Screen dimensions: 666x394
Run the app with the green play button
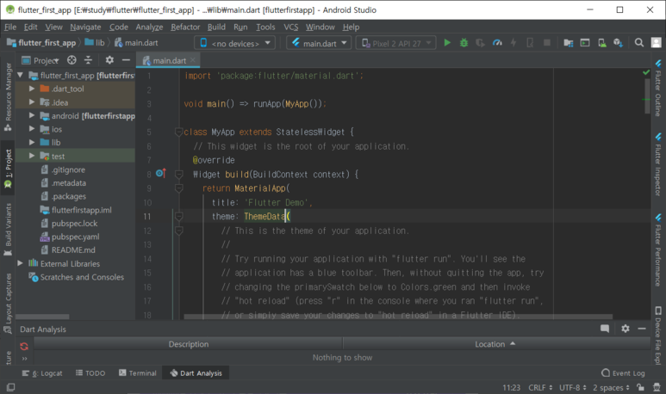click(x=447, y=43)
